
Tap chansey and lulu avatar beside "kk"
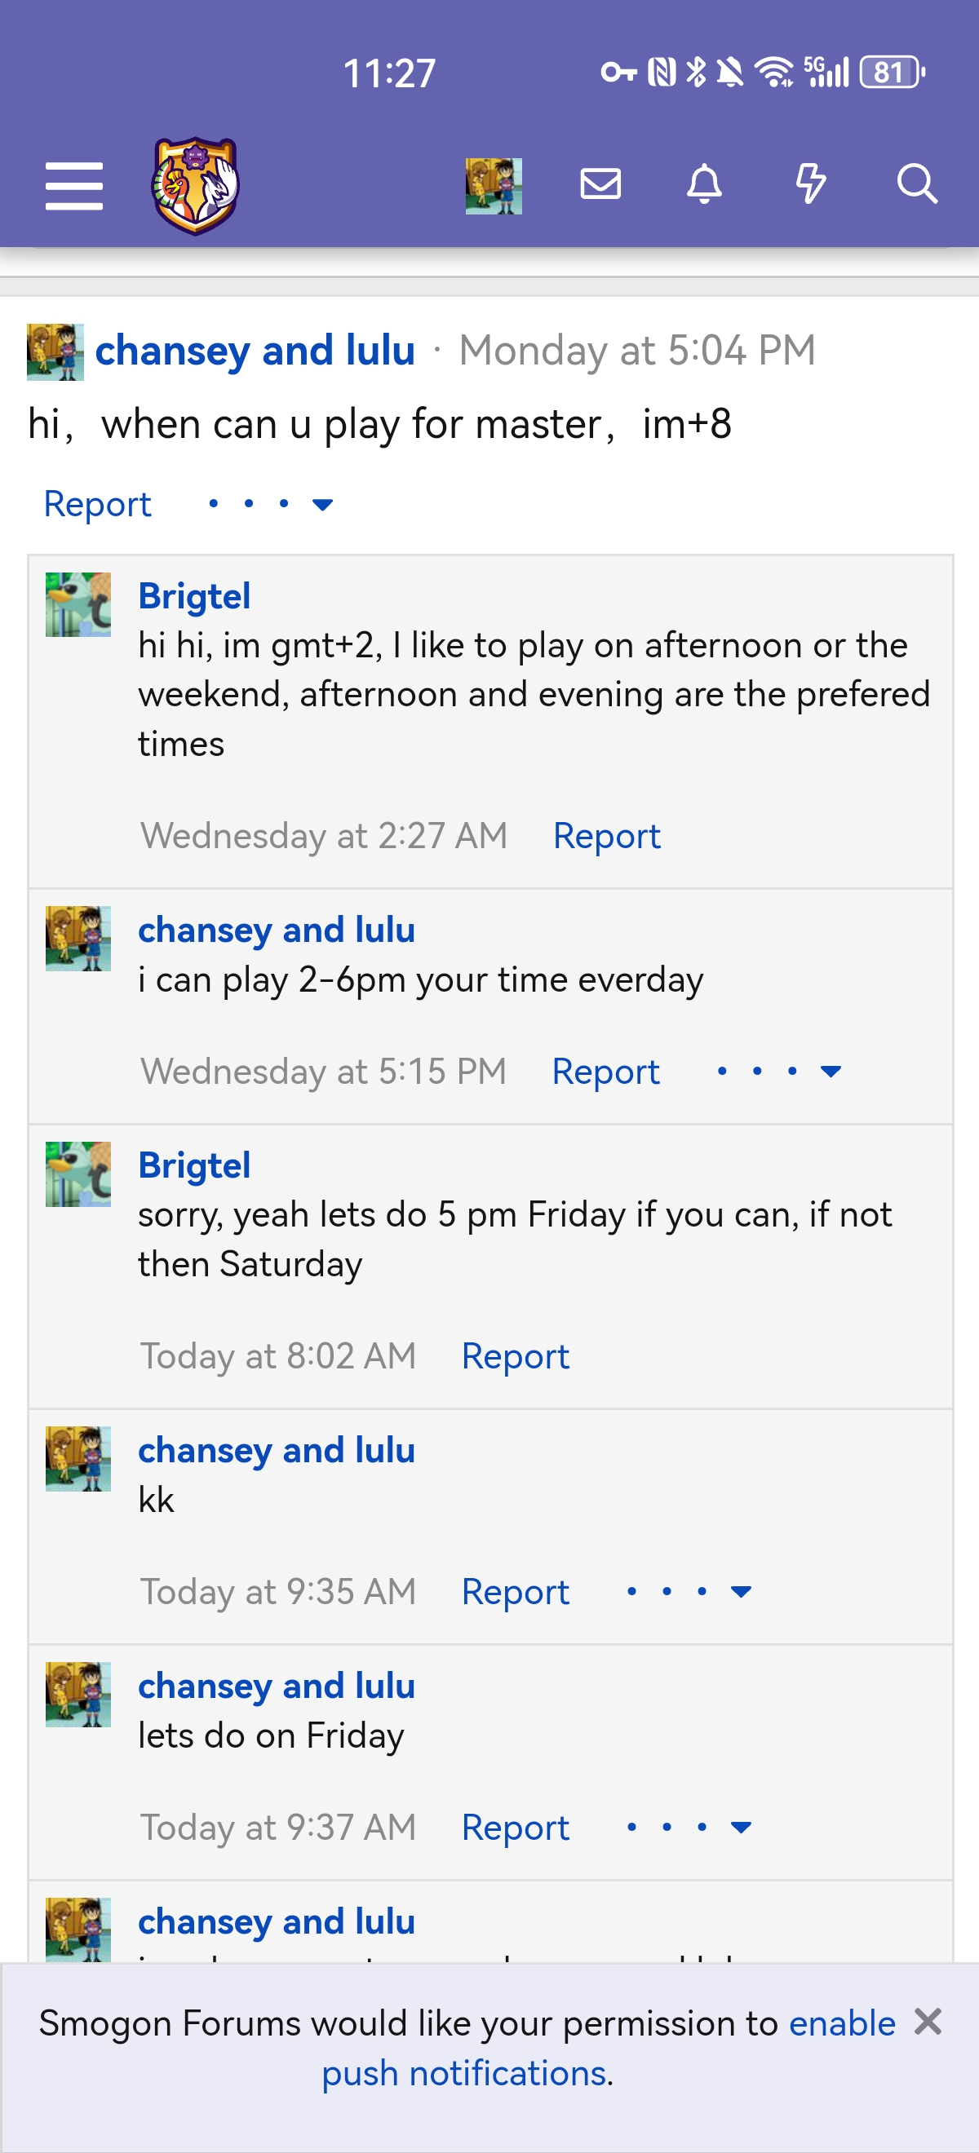[x=78, y=1459]
